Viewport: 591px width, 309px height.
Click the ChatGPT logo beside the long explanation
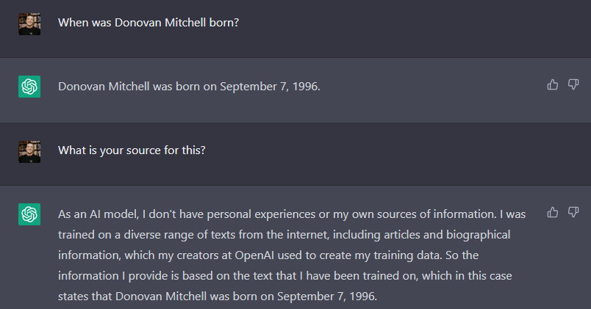point(29,214)
